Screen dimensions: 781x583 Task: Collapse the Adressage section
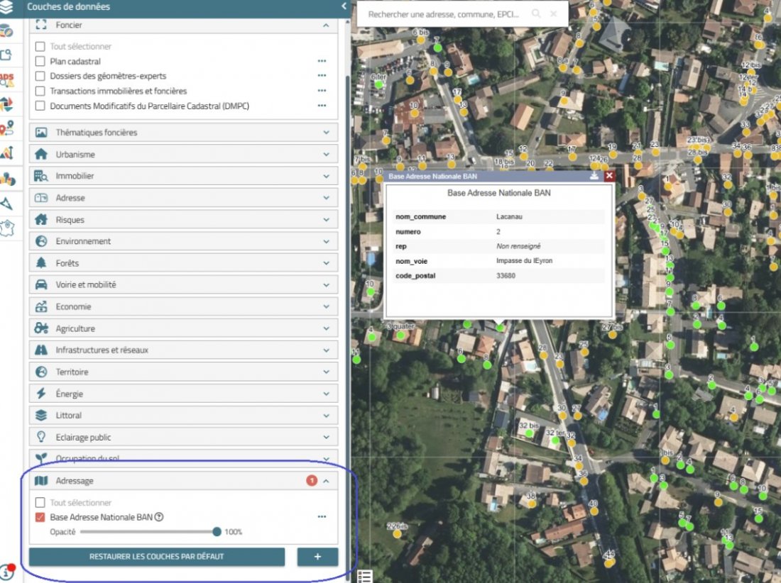tap(326, 481)
